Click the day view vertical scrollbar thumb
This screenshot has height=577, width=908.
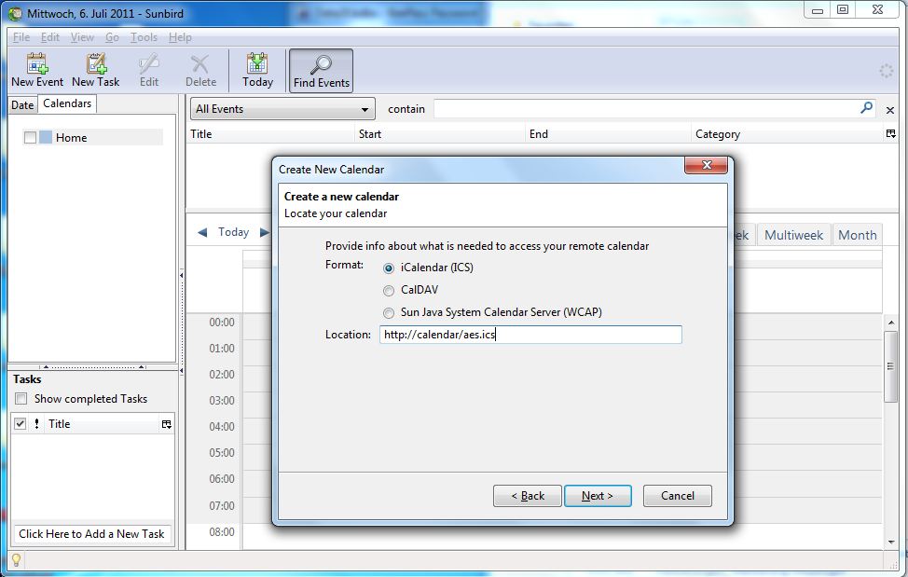890,367
